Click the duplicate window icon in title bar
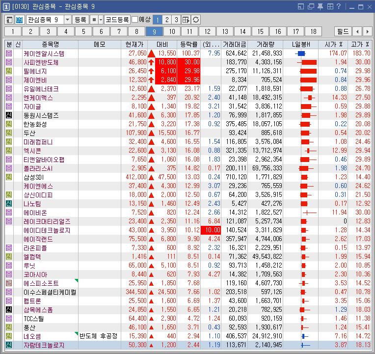 tap(311, 6)
